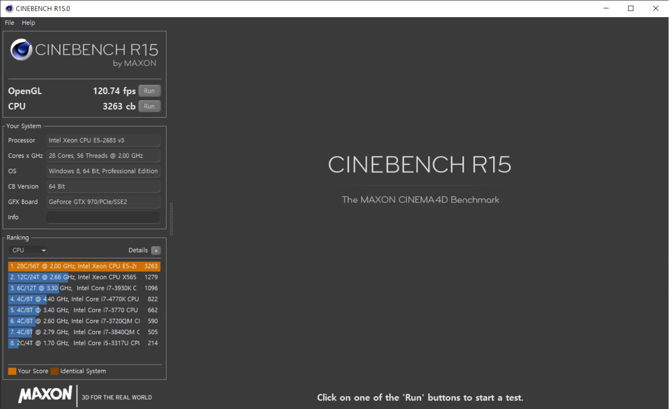This screenshot has width=669, height=409.
Task: Open the File menu
Action: tap(9, 22)
